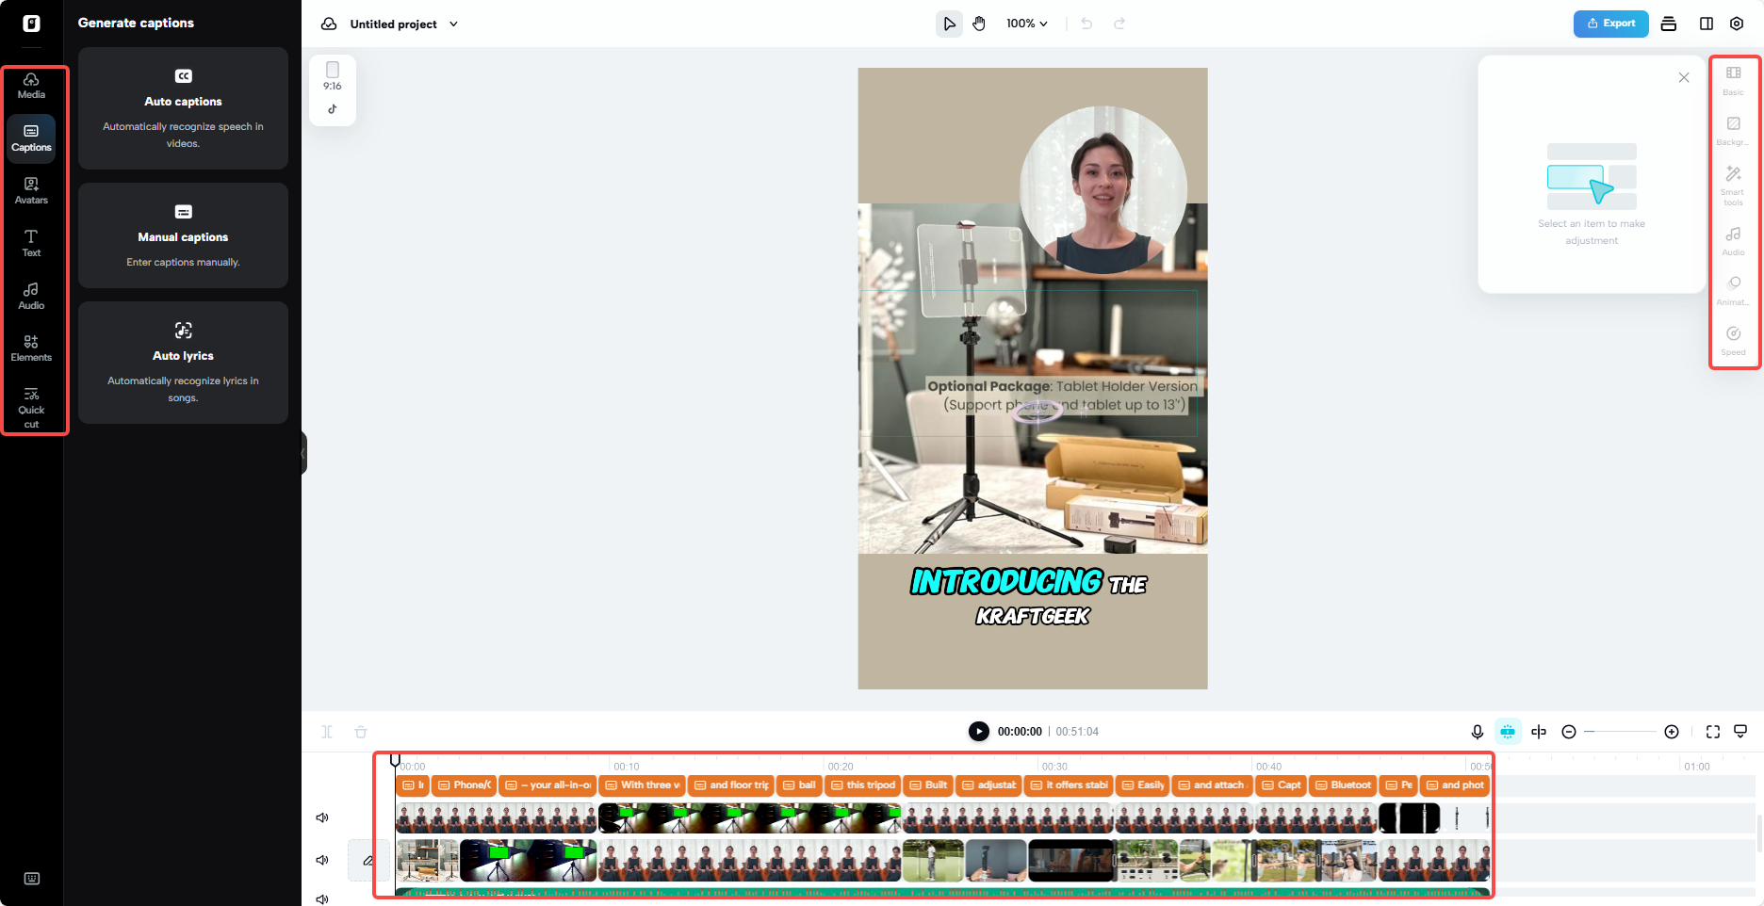Open the Untitled project name dropdown

[455, 24]
